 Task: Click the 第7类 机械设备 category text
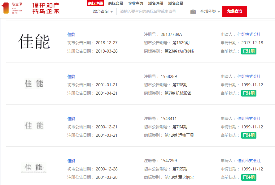(178, 93)
